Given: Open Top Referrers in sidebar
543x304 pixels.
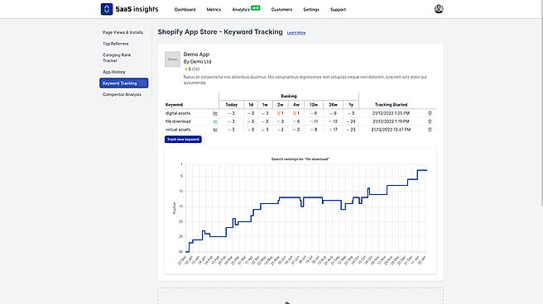Looking at the screenshot, I should pyautogui.click(x=116, y=44).
